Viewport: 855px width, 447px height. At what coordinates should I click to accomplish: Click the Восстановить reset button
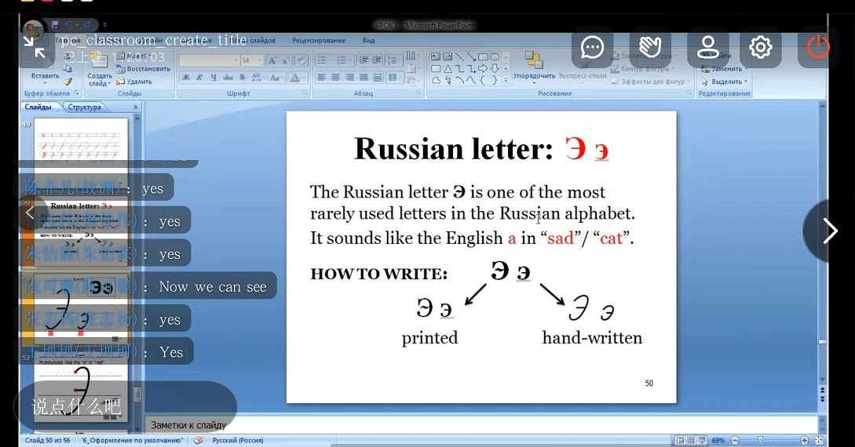pyautogui.click(x=144, y=69)
